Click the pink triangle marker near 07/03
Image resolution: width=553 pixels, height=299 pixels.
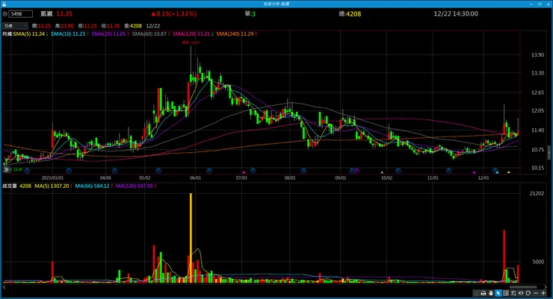pos(244,172)
